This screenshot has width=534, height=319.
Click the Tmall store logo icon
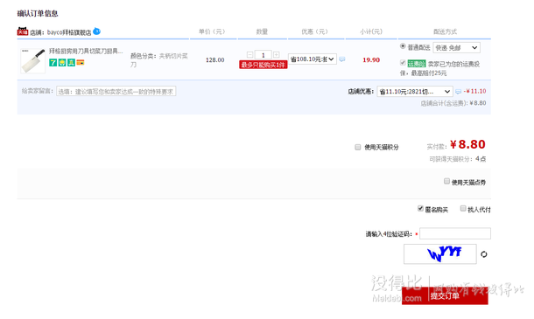tap(23, 31)
